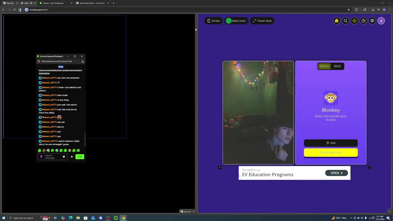Pick the last emote in quick row
This screenshot has height=221, width=393.
click(78, 150)
